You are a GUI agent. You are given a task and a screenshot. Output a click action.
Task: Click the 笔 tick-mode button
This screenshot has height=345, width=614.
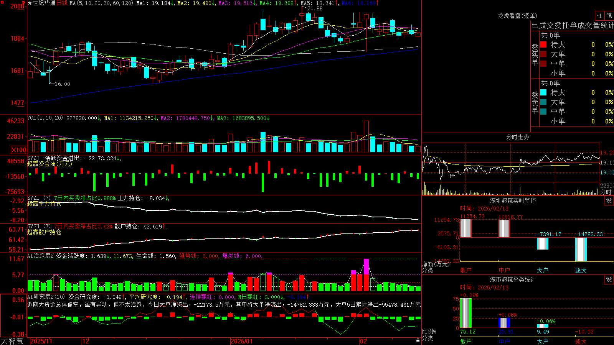tap(609, 16)
